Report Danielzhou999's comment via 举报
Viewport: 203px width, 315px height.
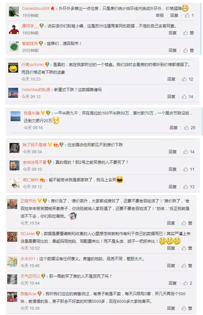(x=160, y=16)
